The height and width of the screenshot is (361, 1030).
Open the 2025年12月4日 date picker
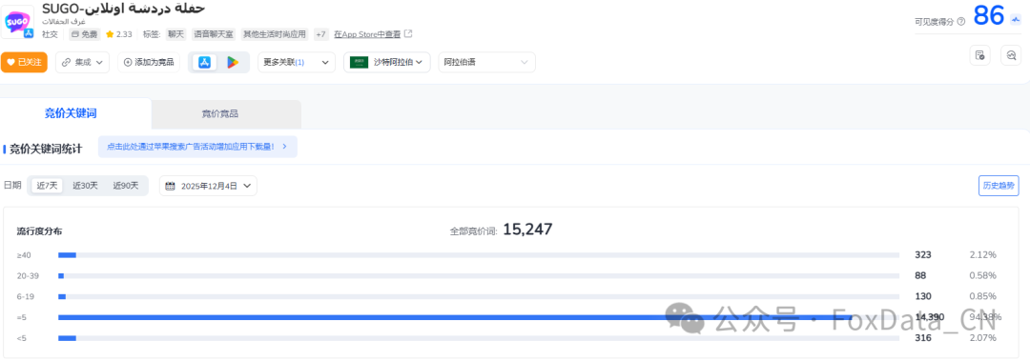(208, 186)
